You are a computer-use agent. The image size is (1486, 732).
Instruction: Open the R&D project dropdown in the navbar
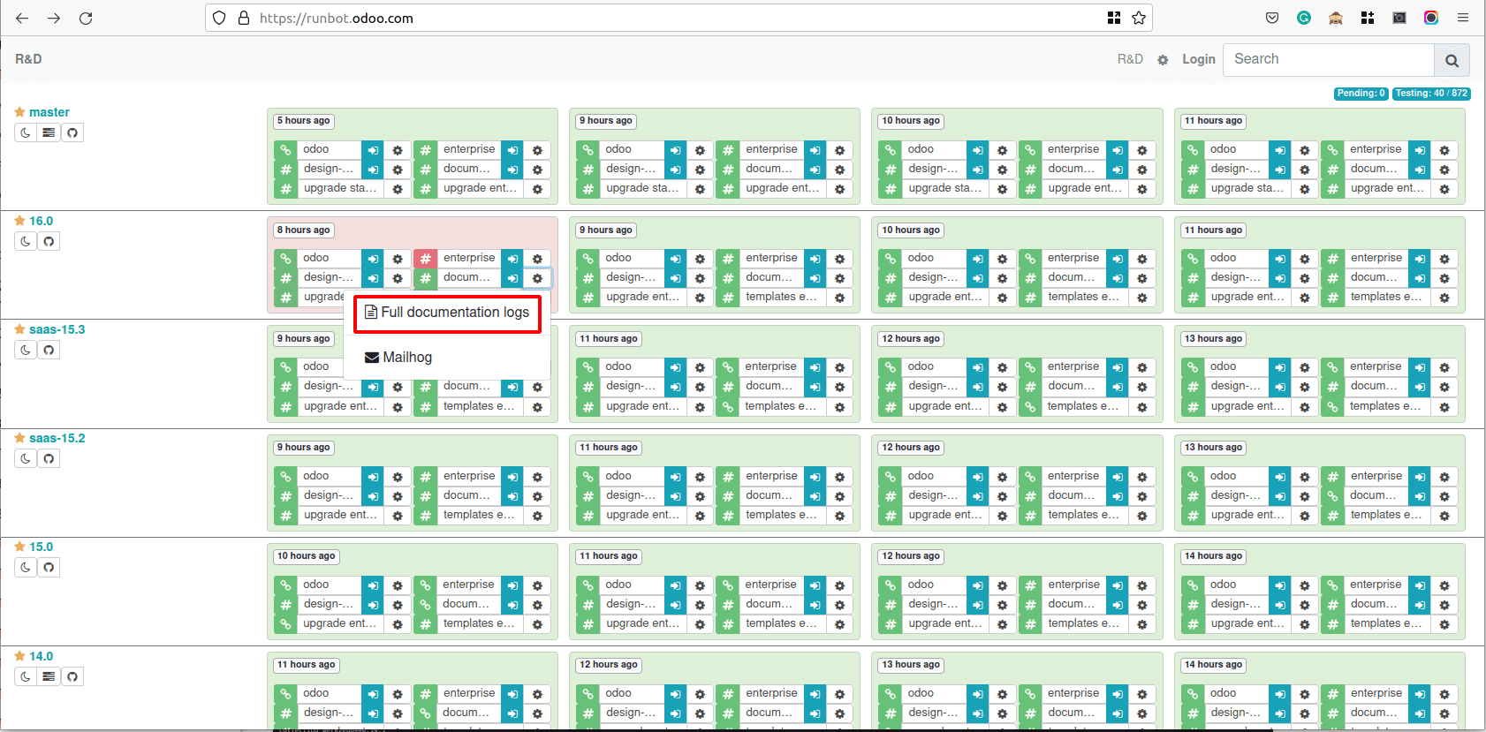[1130, 59]
